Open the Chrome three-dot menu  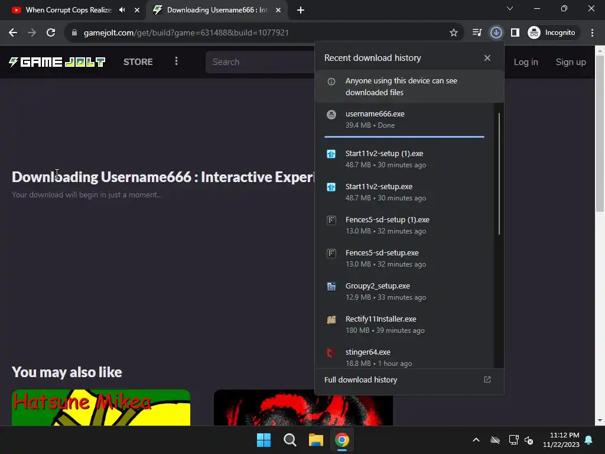click(592, 33)
